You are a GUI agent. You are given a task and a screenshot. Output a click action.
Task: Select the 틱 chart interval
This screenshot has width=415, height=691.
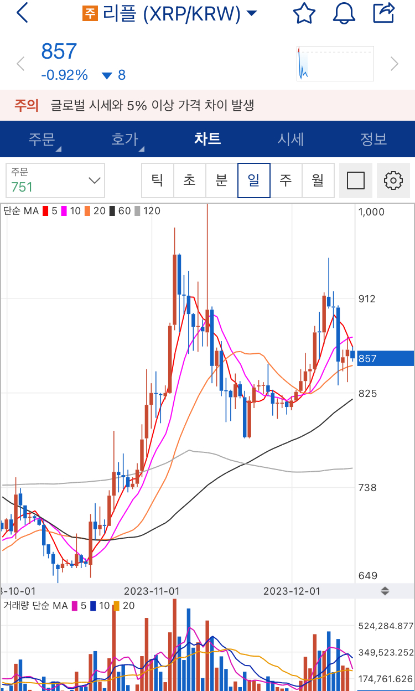tap(158, 181)
